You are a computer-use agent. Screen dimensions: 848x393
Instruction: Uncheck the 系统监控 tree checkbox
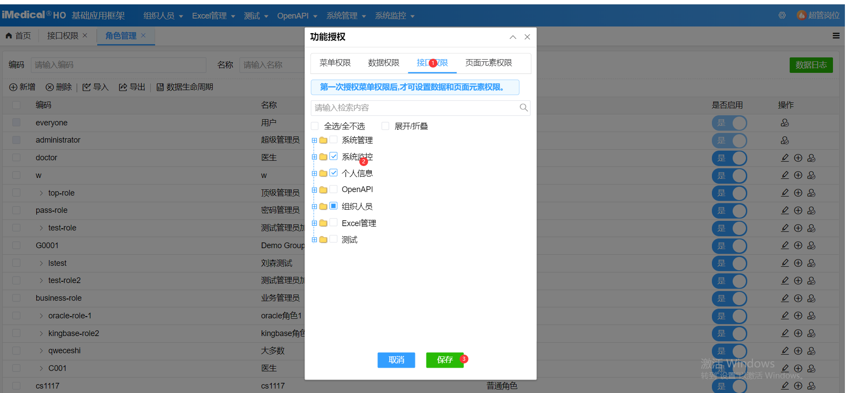[x=334, y=156]
